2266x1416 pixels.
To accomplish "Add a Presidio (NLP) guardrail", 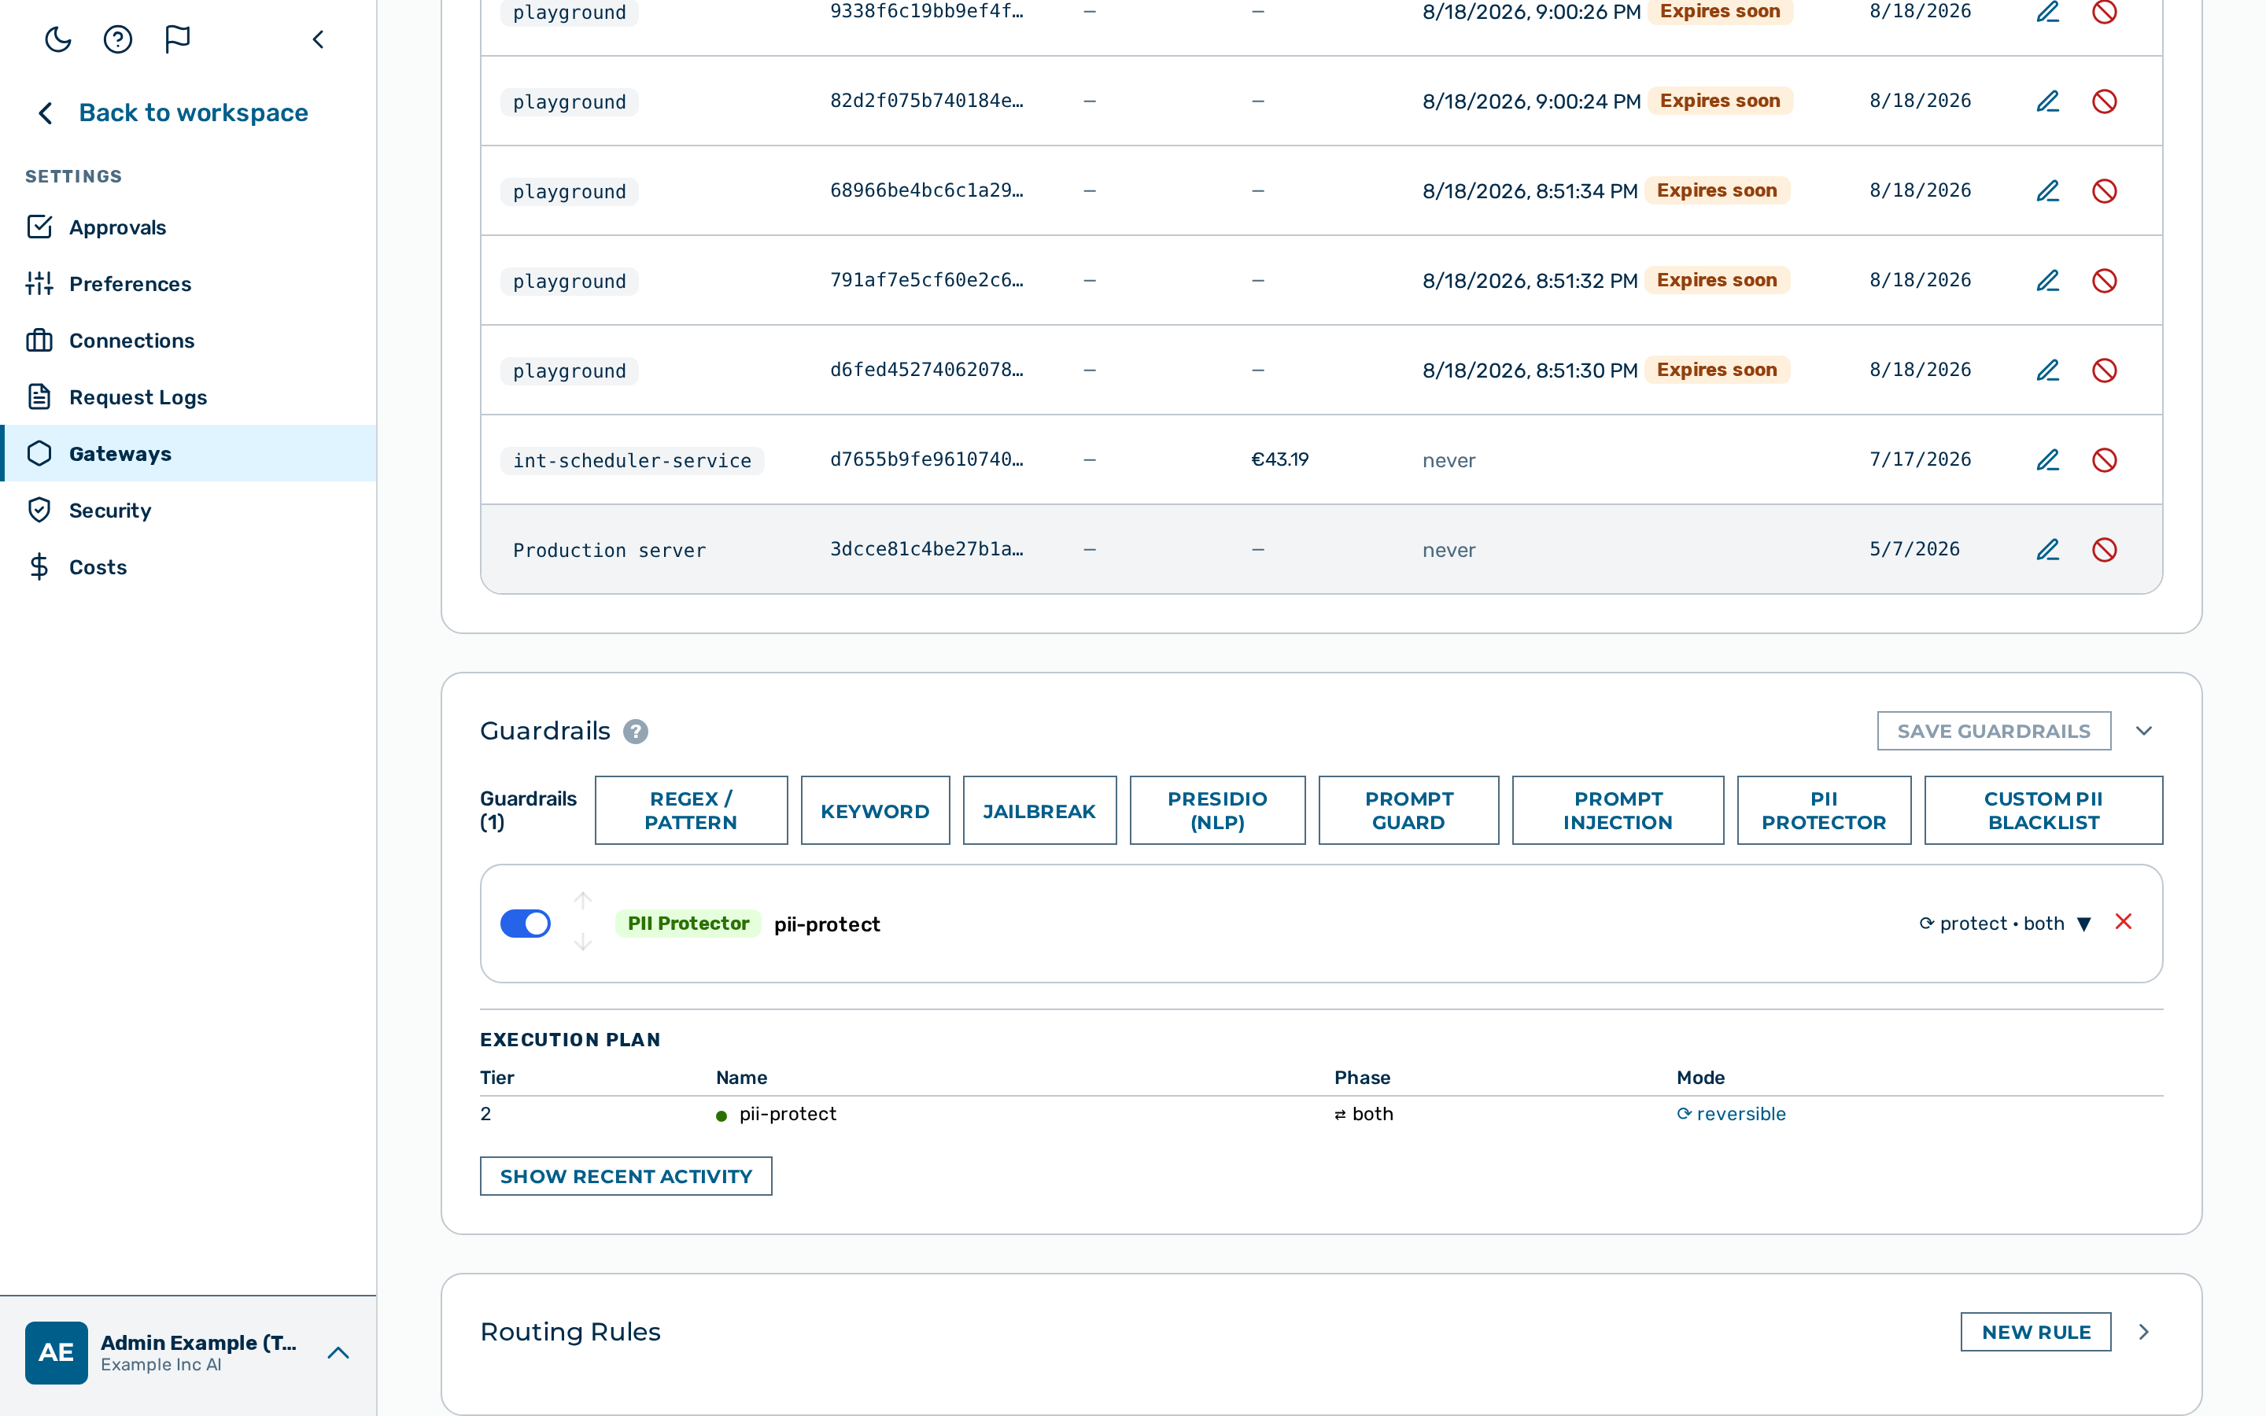I will 1217,810.
